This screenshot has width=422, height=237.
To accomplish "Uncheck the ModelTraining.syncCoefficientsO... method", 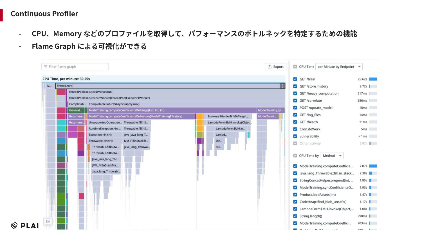I will 295,188.
